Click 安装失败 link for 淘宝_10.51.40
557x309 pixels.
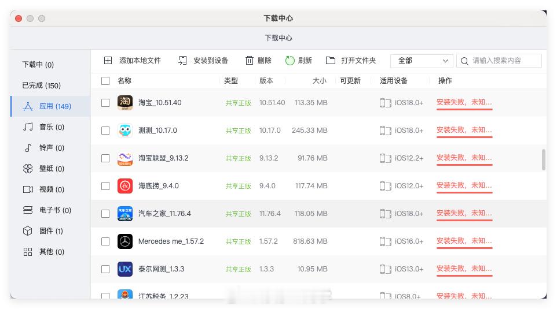point(464,102)
